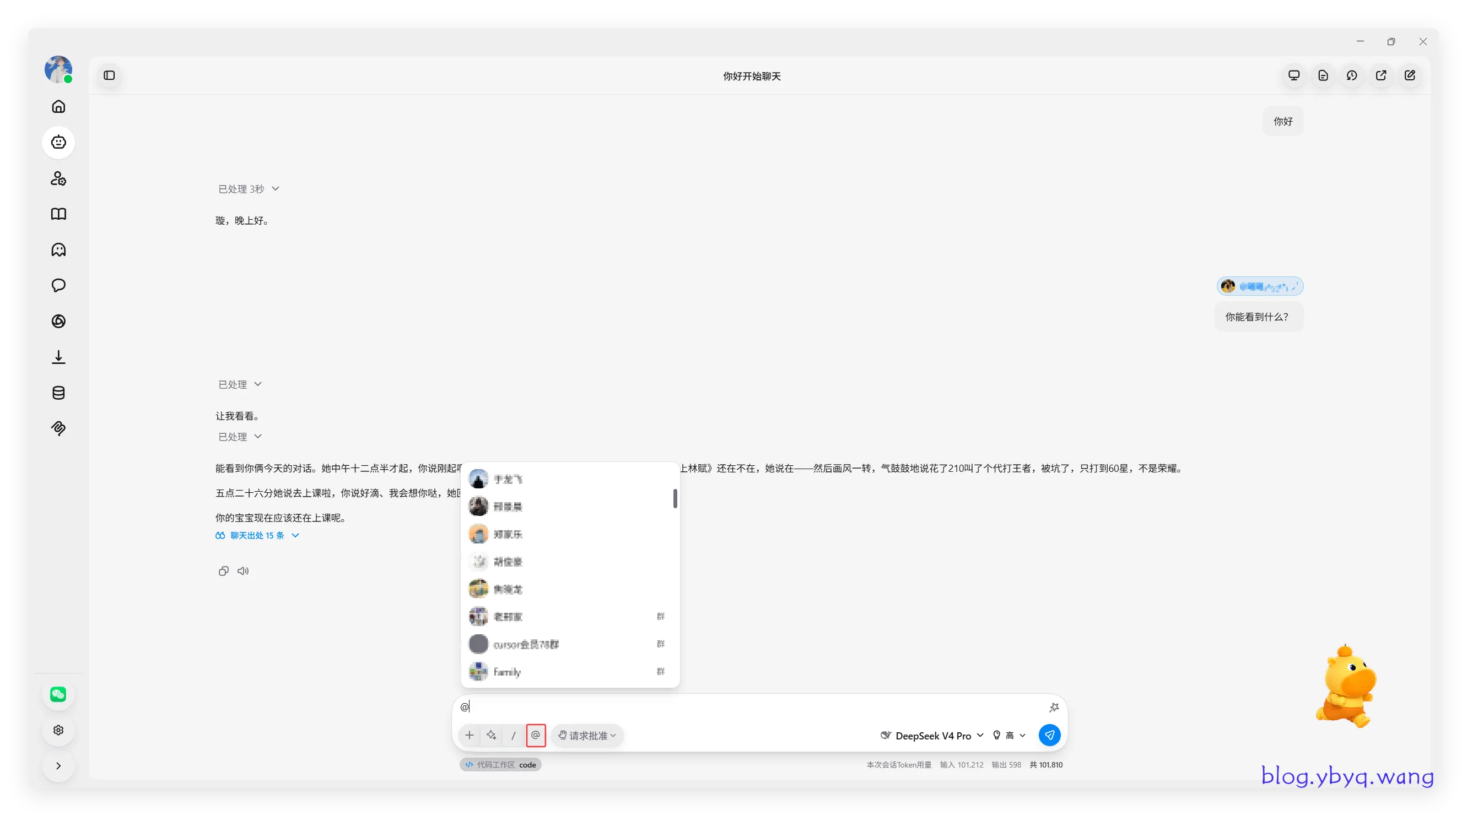Click the contact tag above '你能看到什么?'

1260,286
